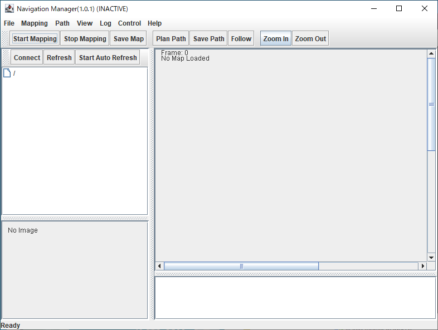Open the Path menu
This screenshot has width=438, height=330.
(x=62, y=23)
